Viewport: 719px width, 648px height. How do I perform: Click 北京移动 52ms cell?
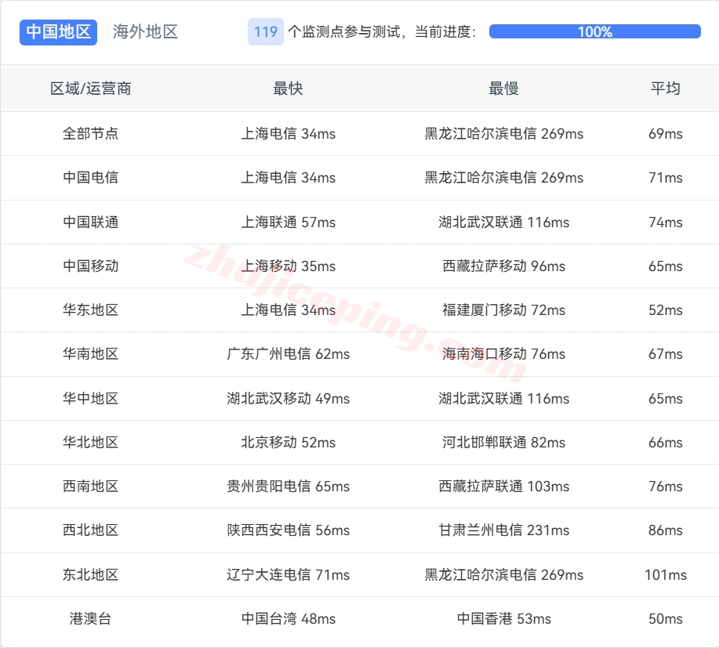[288, 443]
